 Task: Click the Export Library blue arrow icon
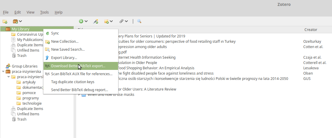pos(47,57)
